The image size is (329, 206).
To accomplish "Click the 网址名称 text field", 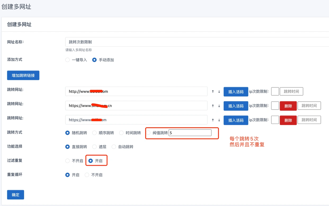I will pos(196,42).
